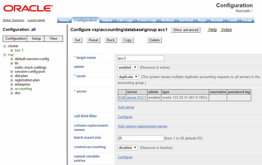Open custom-accounting disabled dropdown
This screenshot has height=165, width=262.
[x=128, y=148]
